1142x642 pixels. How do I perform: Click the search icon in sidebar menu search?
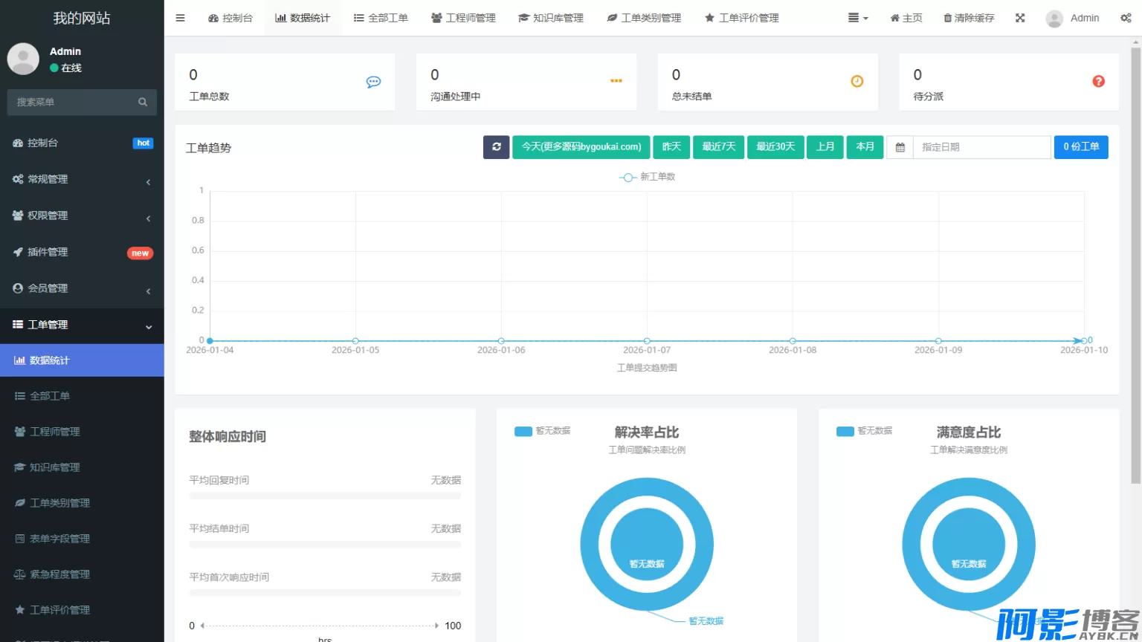coord(143,103)
